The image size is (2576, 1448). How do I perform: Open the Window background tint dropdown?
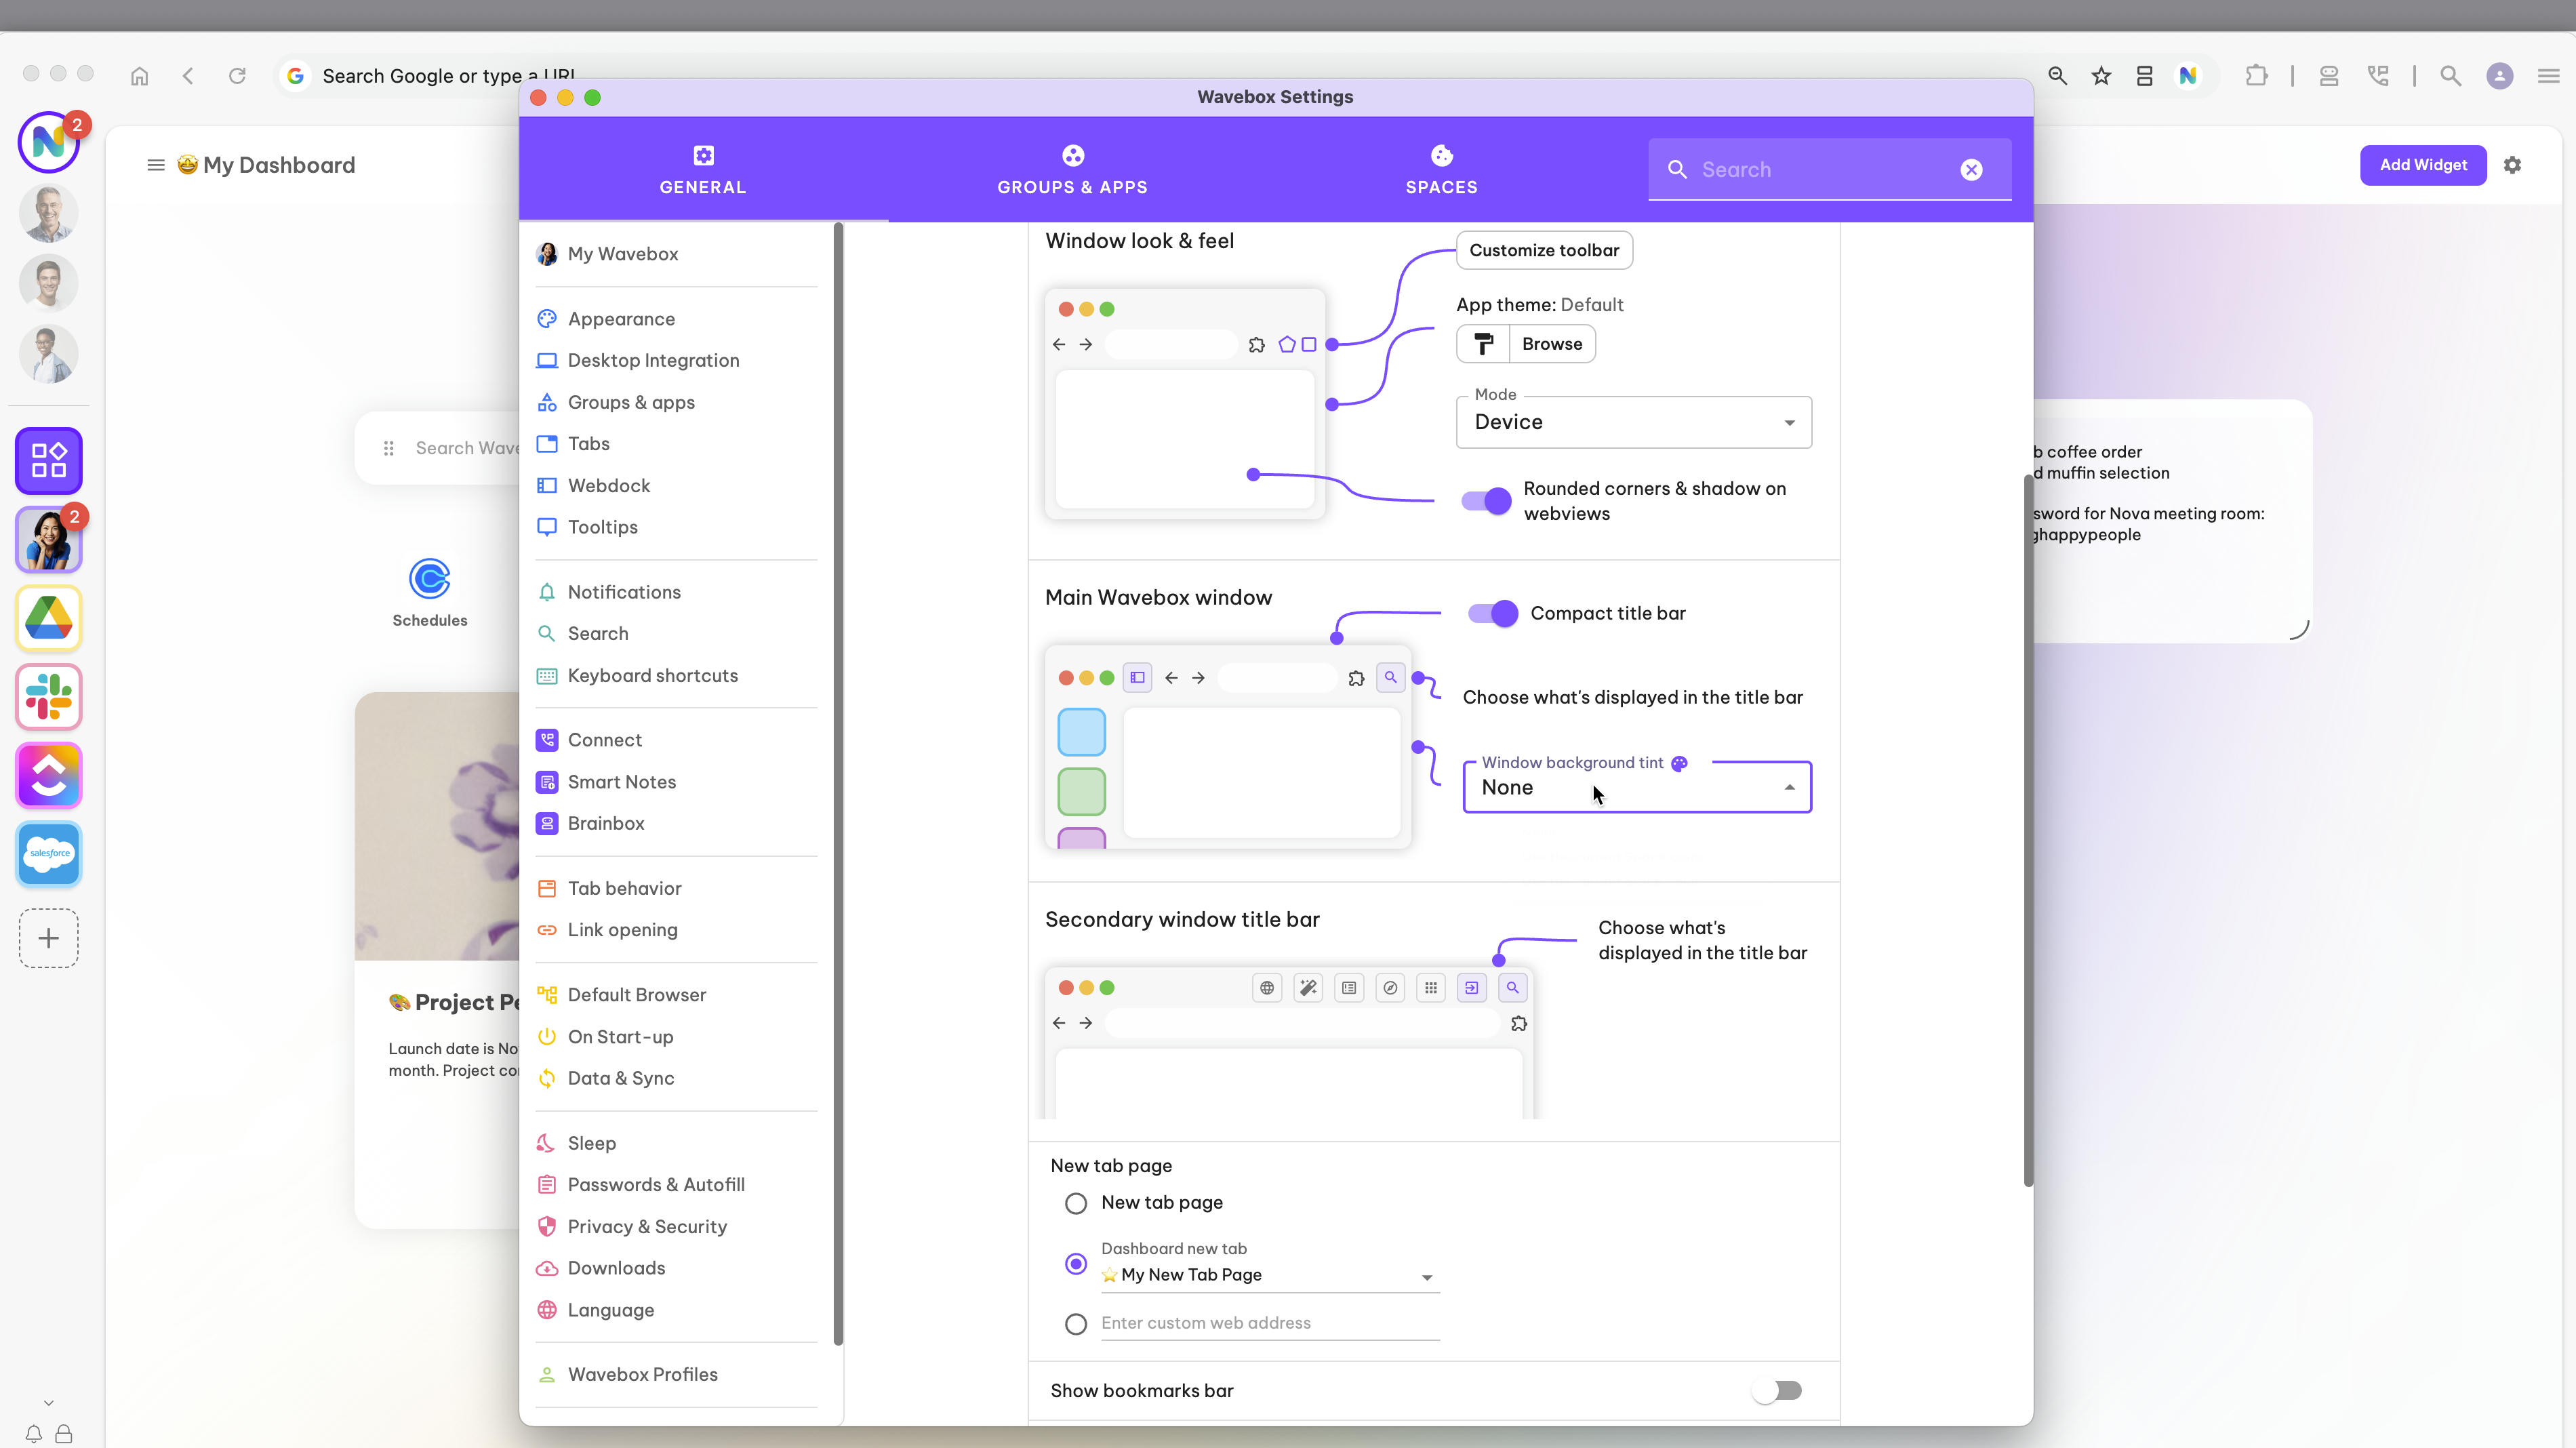[1637, 787]
